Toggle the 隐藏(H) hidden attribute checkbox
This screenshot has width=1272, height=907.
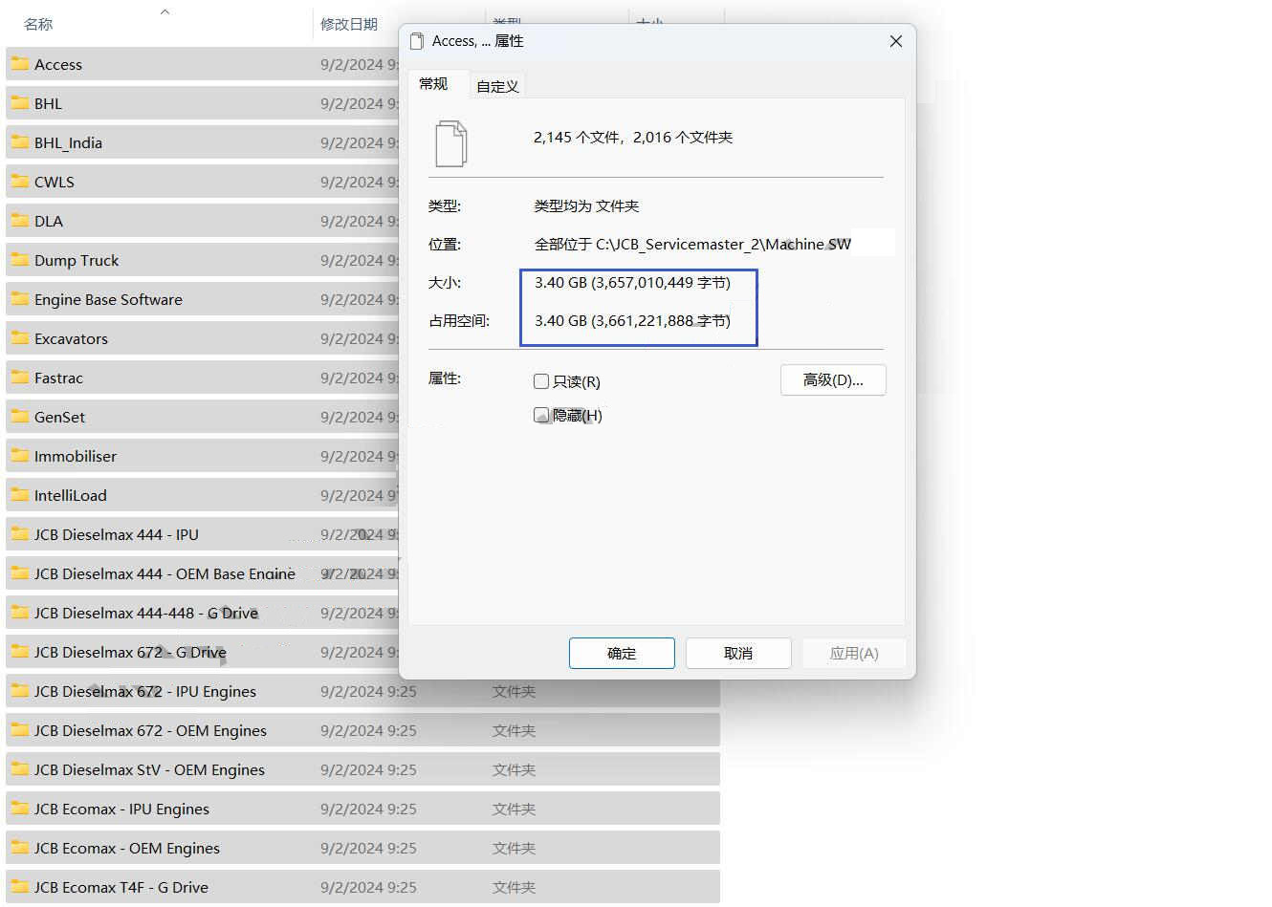click(541, 415)
